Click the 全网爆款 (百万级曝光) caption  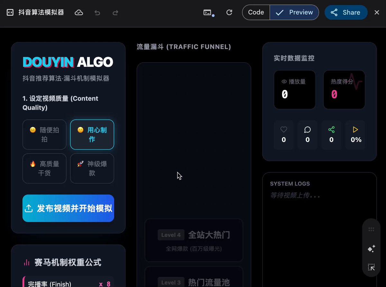(194, 249)
